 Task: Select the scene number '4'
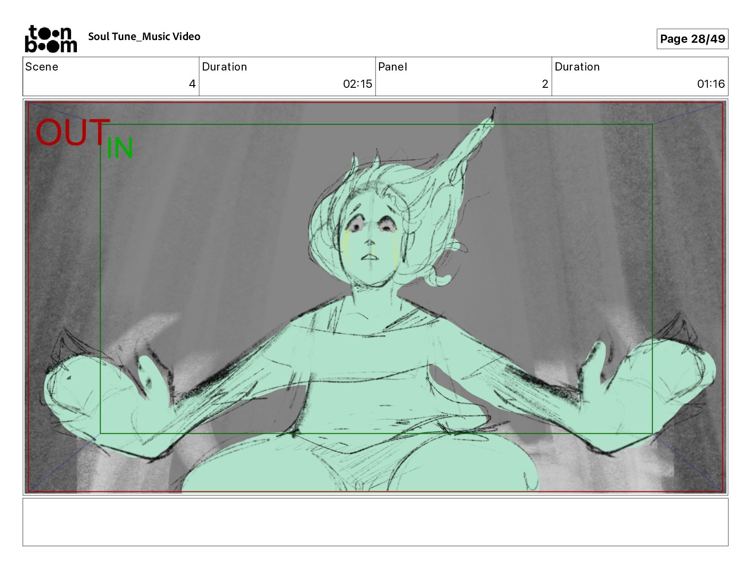pos(192,84)
